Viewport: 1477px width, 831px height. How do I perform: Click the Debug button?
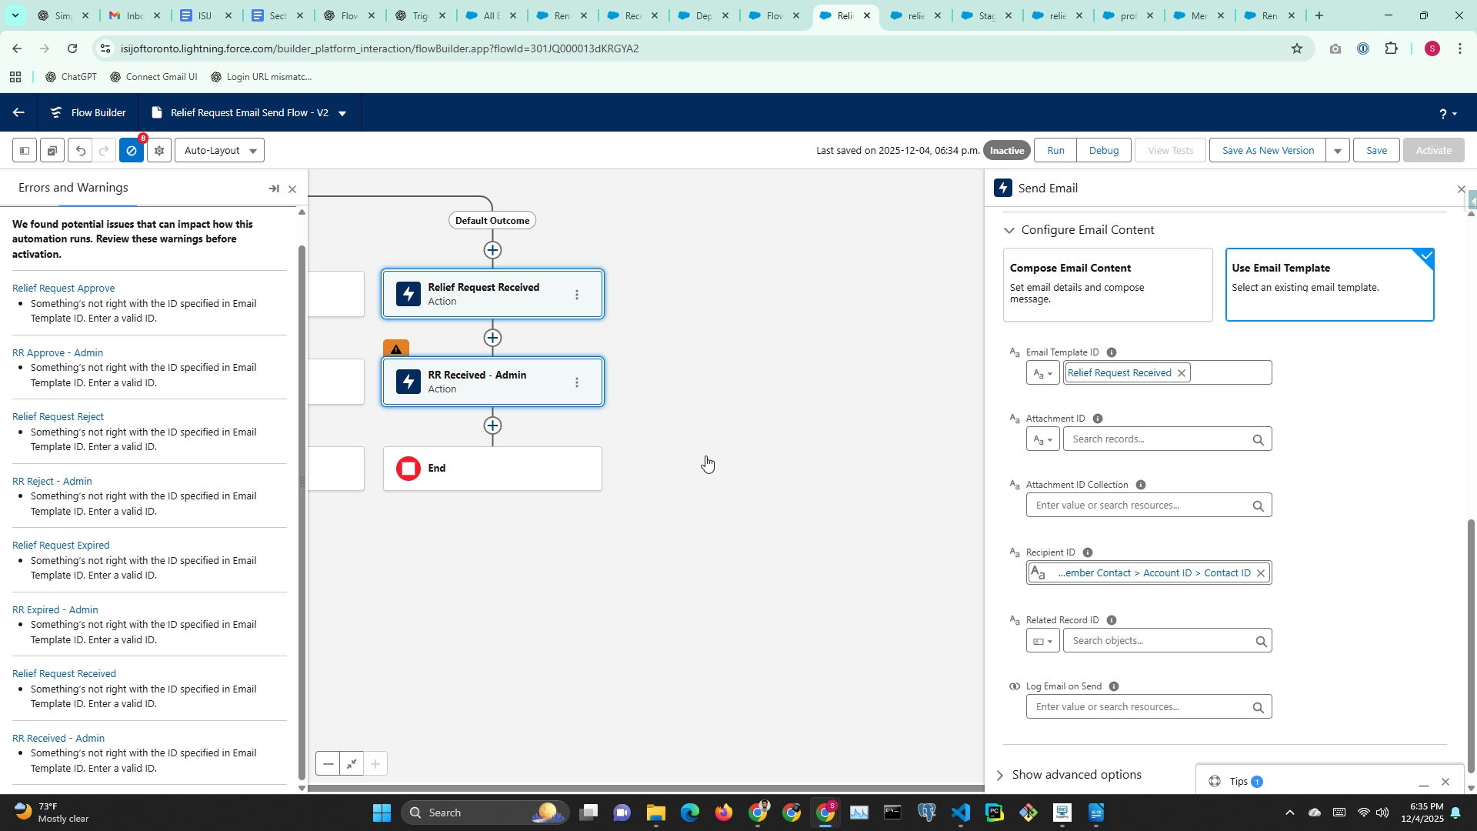pyautogui.click(x=1103, y=151)
